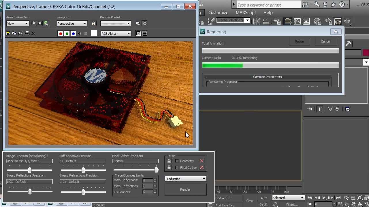The width and height of the screenshot is (369, 207).
Task: Pause the rendering
Action: coord(300,41)
